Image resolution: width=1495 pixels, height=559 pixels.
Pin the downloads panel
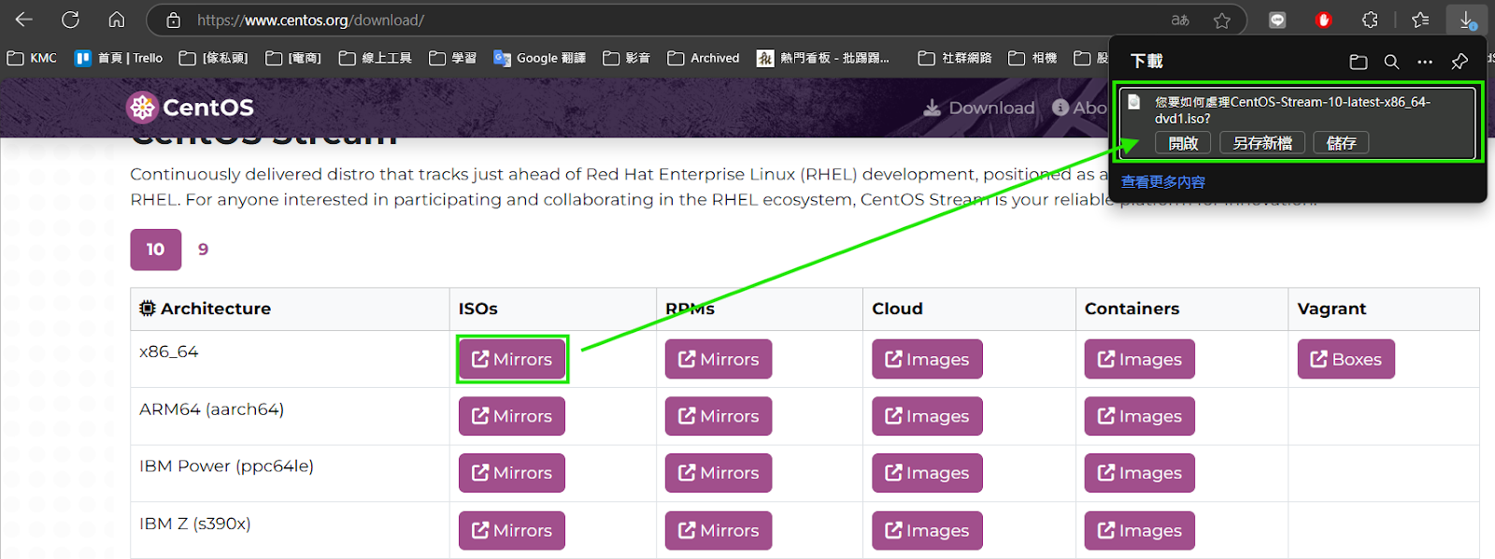(x=1459, y=62)
